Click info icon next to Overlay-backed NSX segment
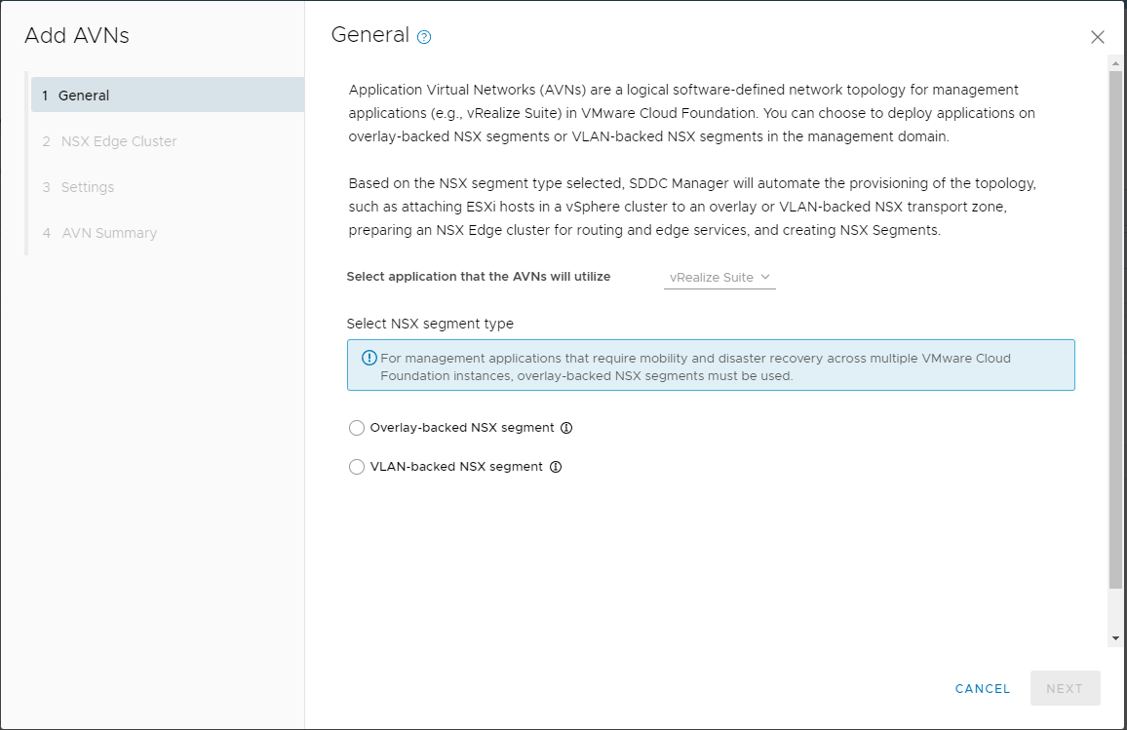 click(x=566, y=428)
